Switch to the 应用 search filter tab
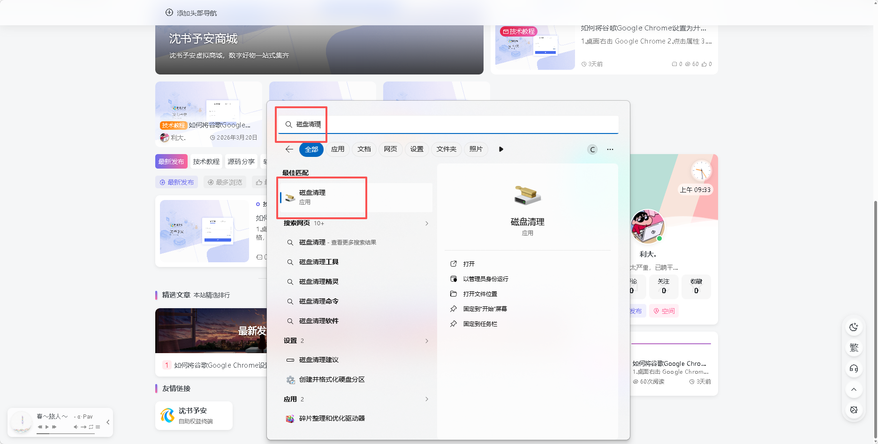Viewport: 878px width, 444px height. point(338,149)
